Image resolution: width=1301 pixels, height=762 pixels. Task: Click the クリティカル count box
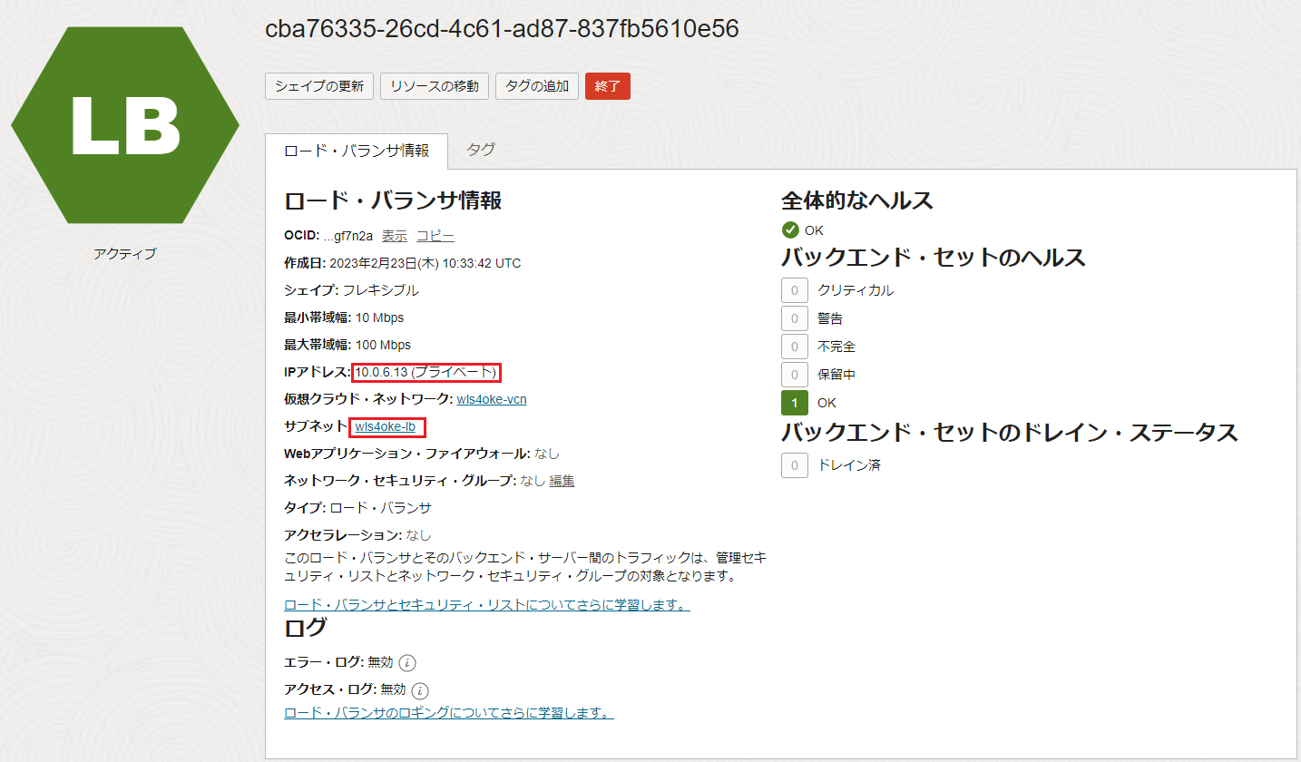coord(795,290)
